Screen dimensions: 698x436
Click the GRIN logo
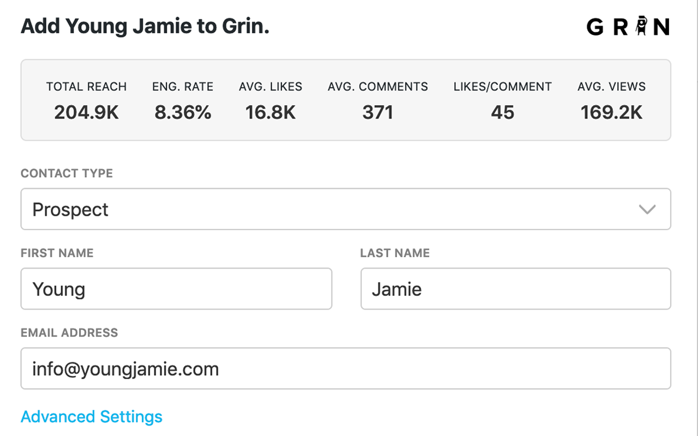[x=628, y=26]
